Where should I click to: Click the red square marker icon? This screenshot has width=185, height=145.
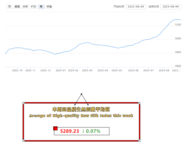point(56,129)
